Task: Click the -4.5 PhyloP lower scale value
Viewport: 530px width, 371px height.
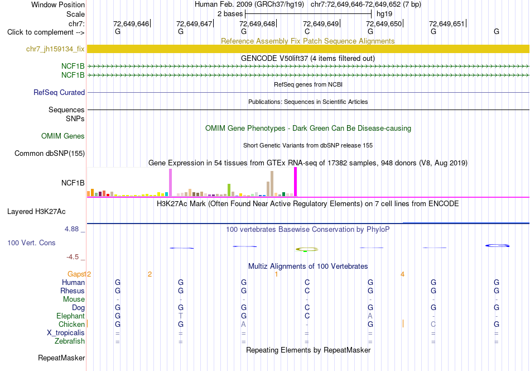Action: (x=73, y=257)
